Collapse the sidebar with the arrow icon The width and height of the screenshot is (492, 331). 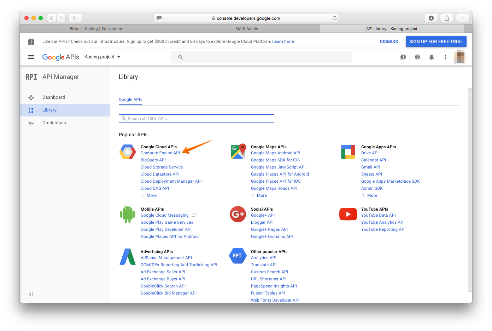click(31, 294)
